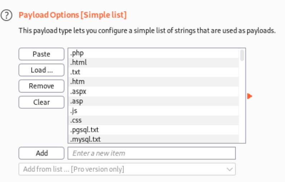285x182 pixels.
Task: Open the Payload Options help icon
Action: 5,15
